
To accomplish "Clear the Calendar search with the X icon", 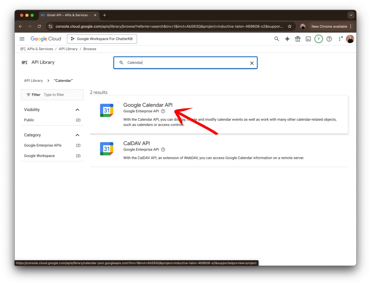I will [252, 63].
